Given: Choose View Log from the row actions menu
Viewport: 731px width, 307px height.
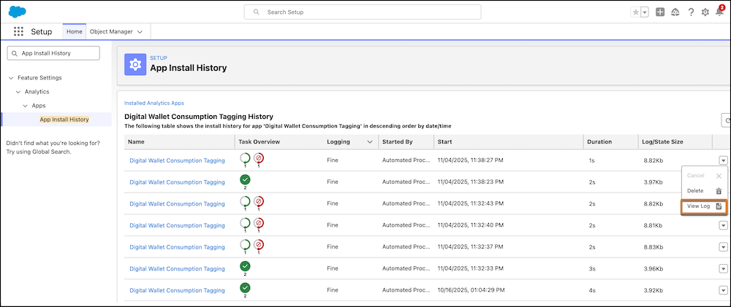Looking at the screenshot, I should (x=705, y=206).
